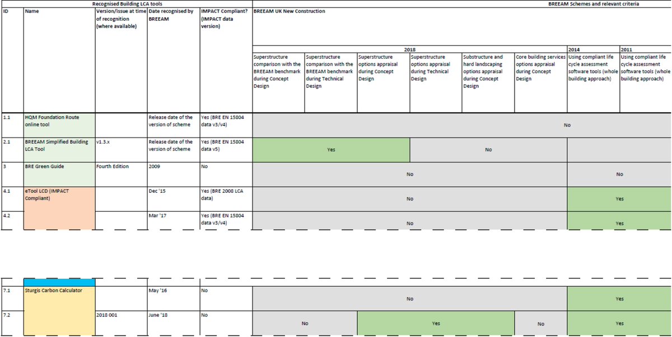Select the ID cell '3'
The height and width of the screenshot is (337, 672).
12,174
